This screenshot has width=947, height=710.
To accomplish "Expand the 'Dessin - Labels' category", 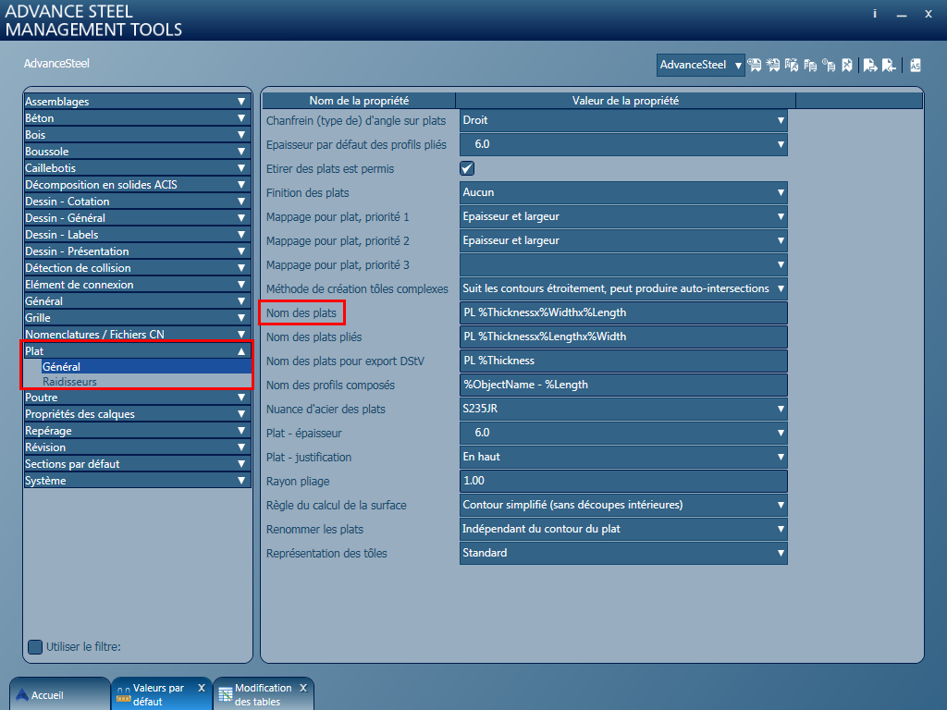I will 137,234.
